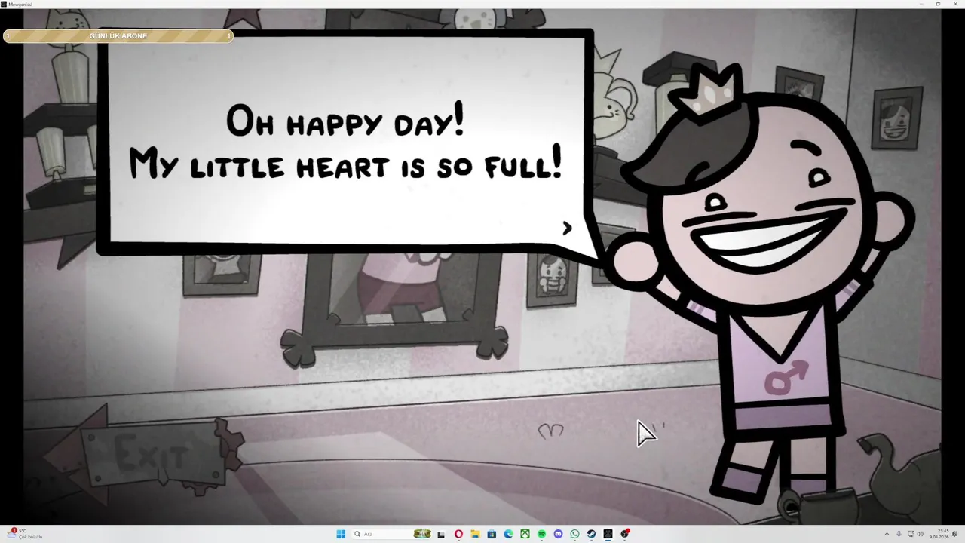Open clock and calendar showing 23:45
Image resolution: width=965 pixels, height=543 pixels.
click(939, 534)
